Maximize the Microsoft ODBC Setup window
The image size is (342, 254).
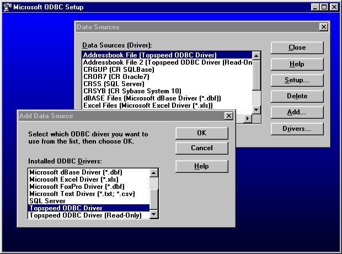pyautogui.click(x=324, y=7)
